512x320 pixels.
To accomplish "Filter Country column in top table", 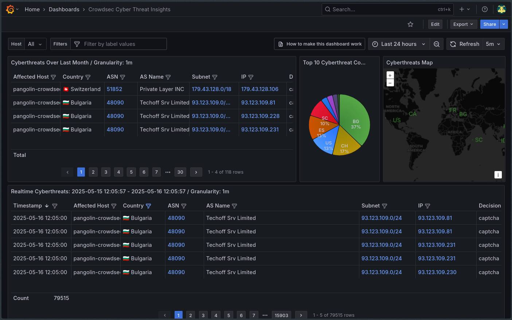I will (x=88, y=77).
